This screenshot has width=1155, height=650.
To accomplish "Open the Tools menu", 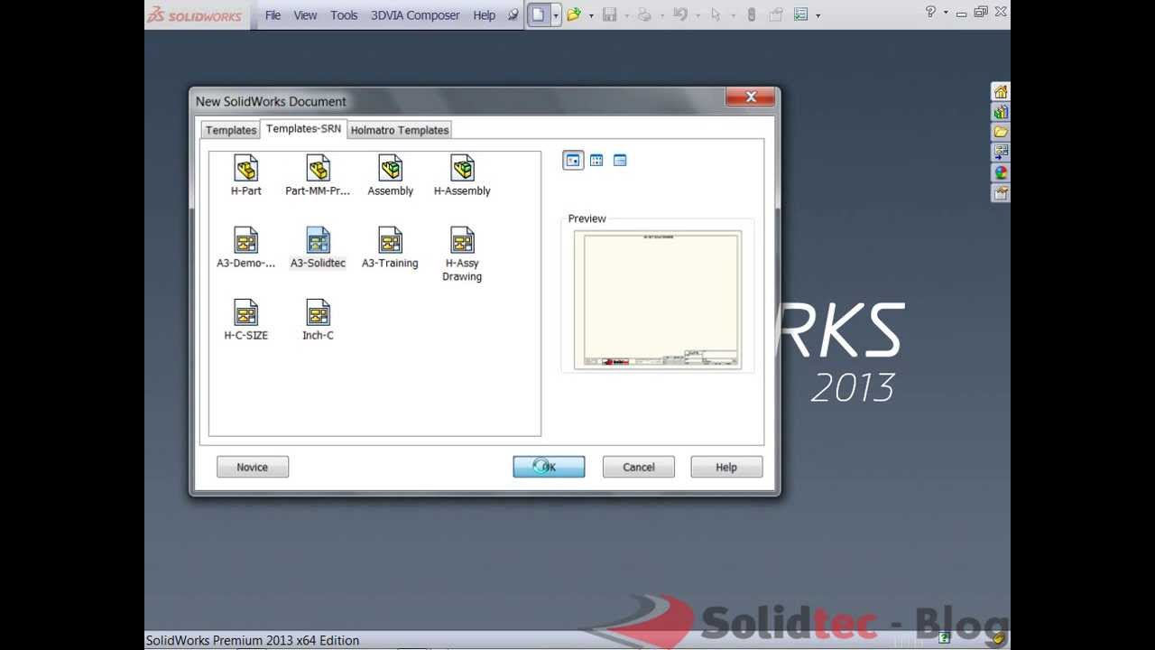I will pos(344,15).
